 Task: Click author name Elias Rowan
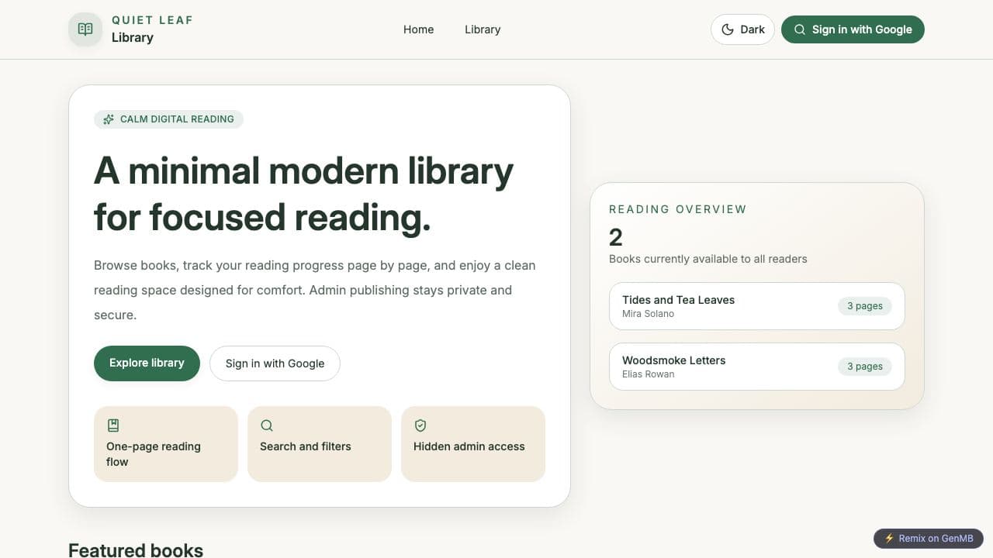[x=648, y=374]
